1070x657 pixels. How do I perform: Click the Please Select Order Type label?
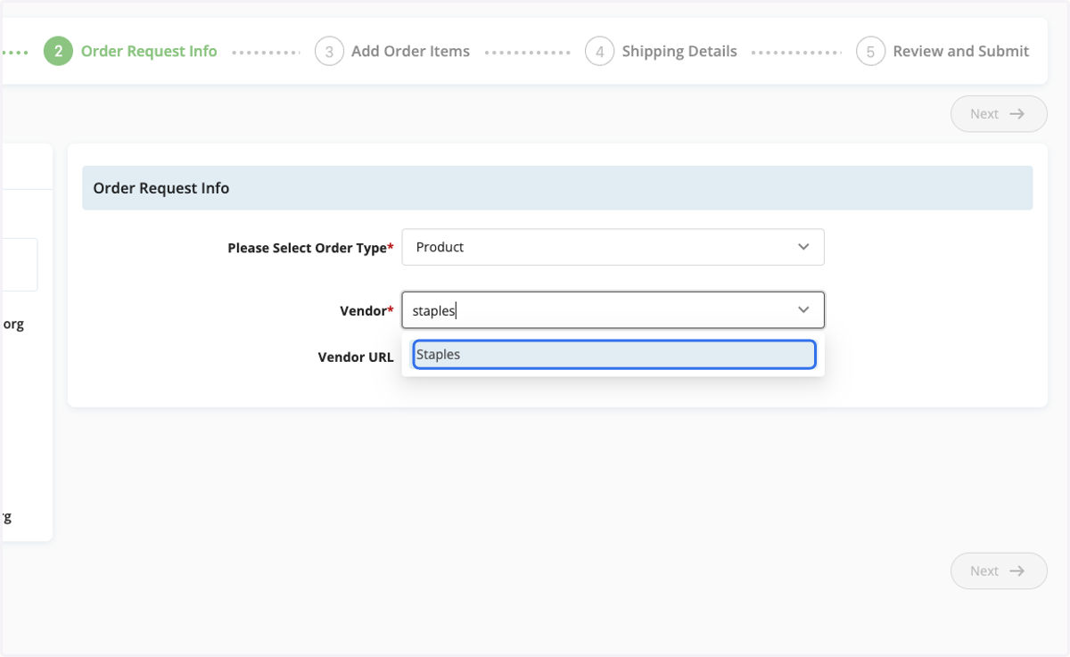pos(310,248)
